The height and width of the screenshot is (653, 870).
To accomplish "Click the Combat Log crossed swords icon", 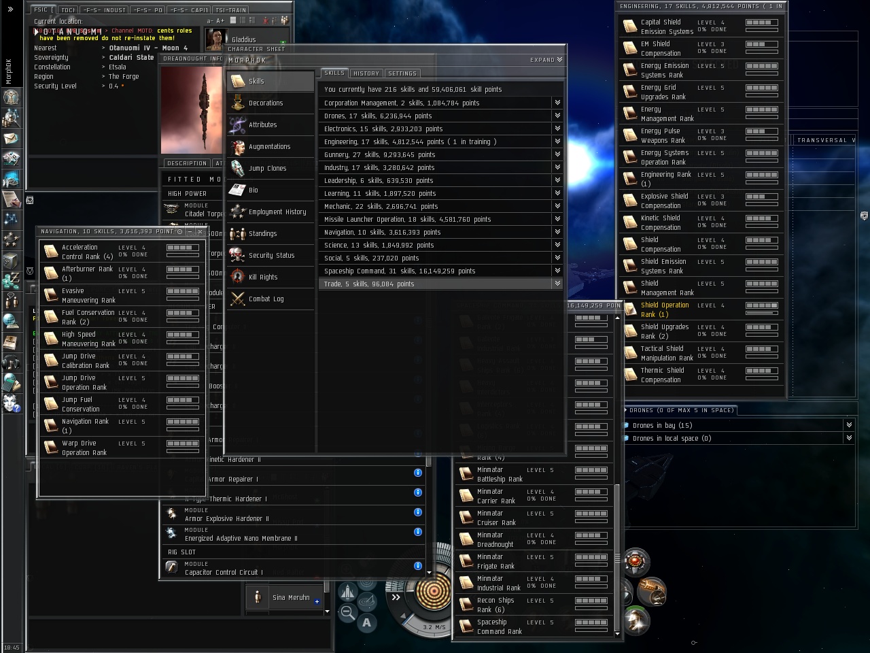I will pos(237,299).
